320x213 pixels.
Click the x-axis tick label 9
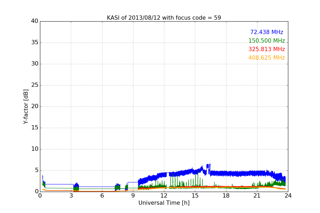coord(133,196)
